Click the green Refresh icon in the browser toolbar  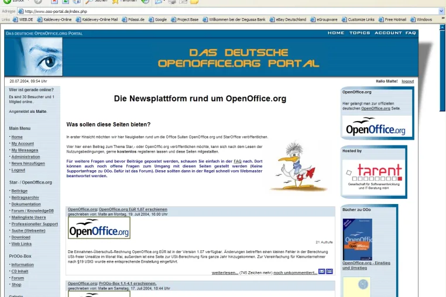(x=65, y=2)
